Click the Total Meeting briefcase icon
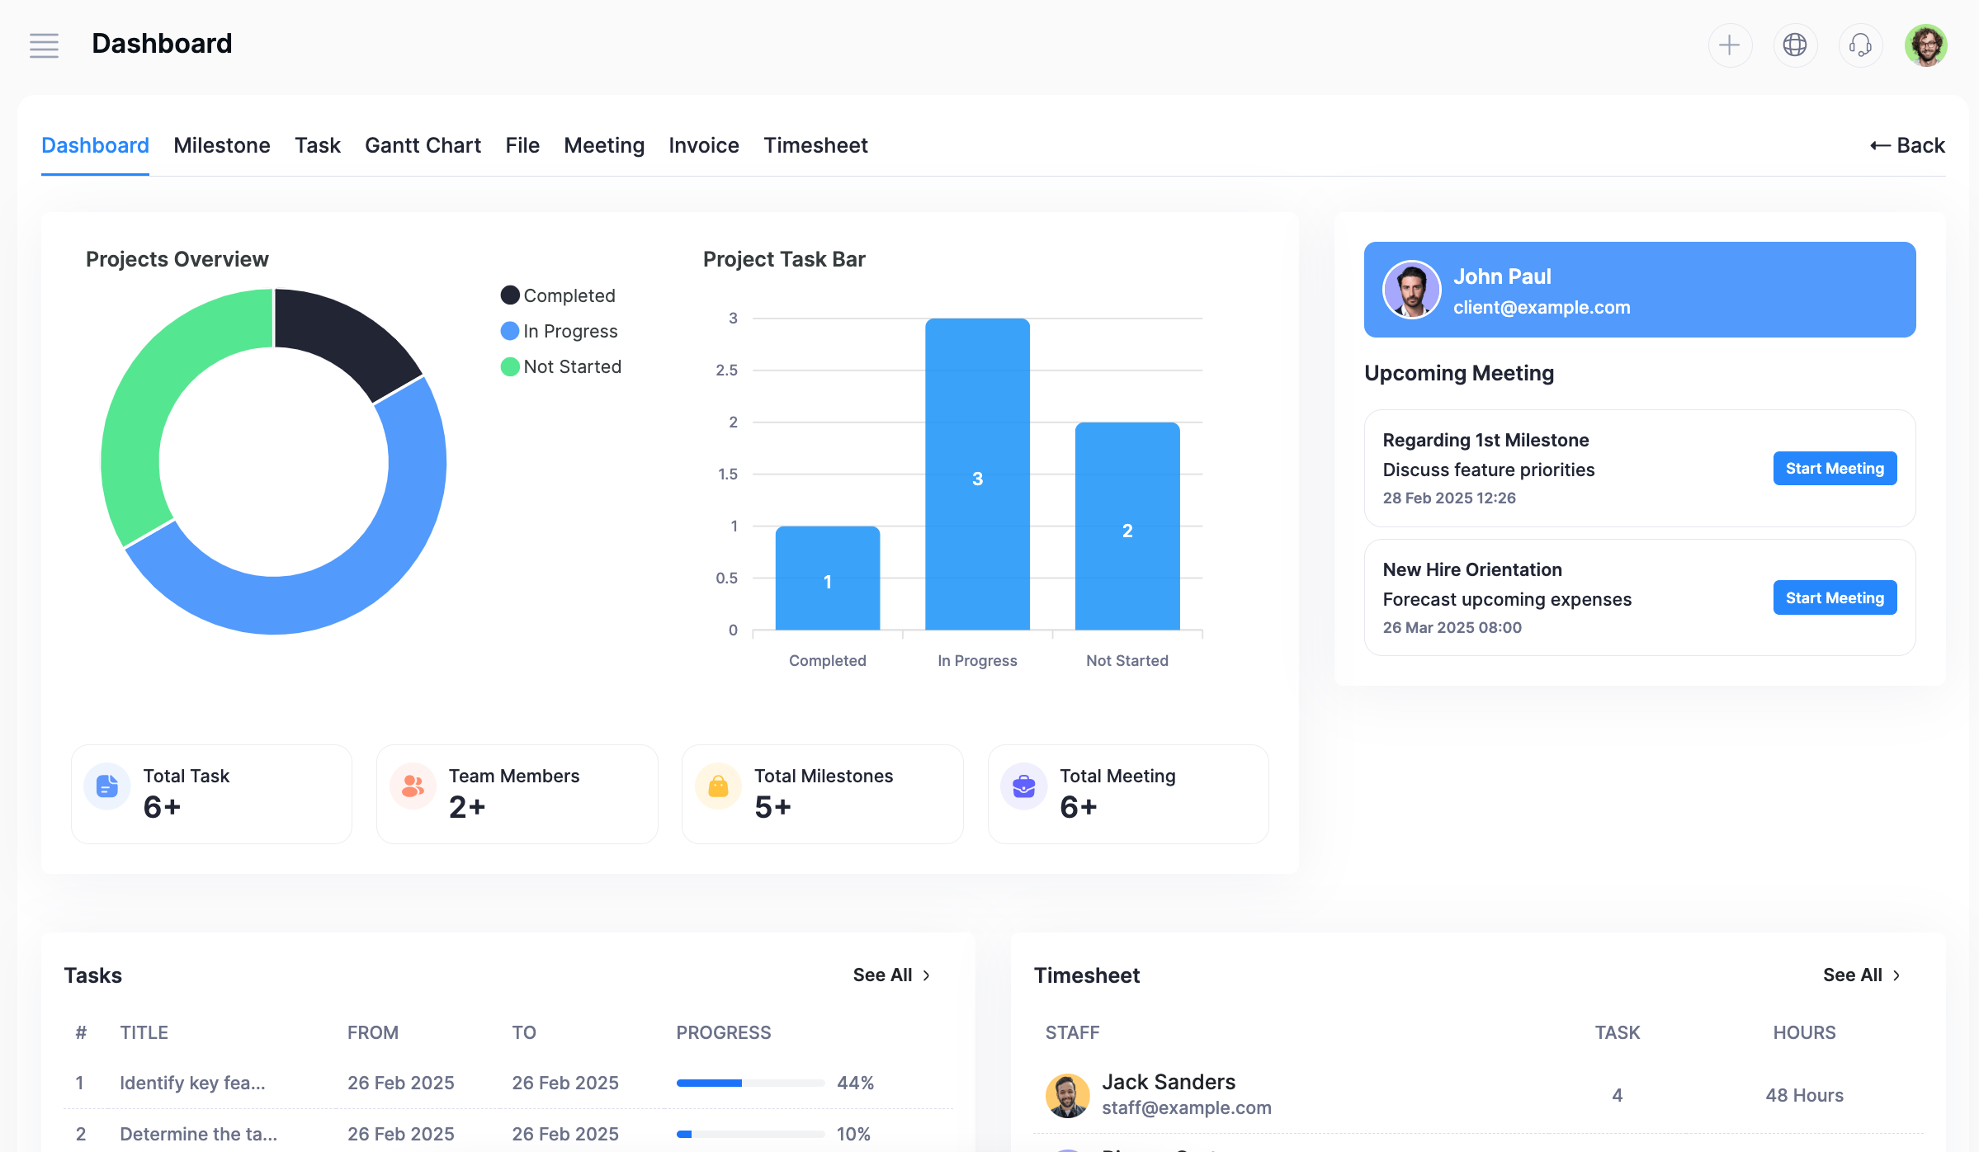 coord(1023,786)
